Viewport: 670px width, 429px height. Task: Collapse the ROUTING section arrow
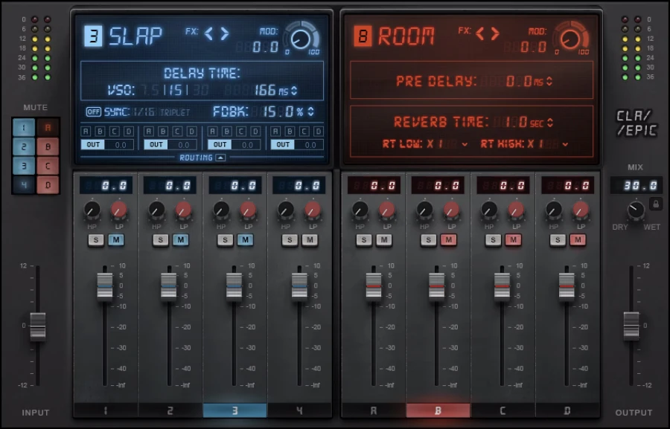click(220, 158)
